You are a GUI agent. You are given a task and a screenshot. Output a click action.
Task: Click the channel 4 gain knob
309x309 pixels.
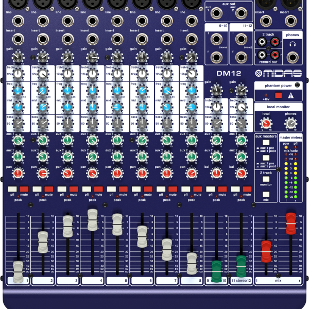(92, 57)
